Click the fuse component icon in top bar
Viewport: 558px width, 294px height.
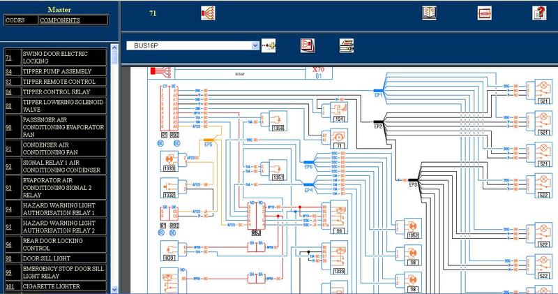[x=484, y=13]
